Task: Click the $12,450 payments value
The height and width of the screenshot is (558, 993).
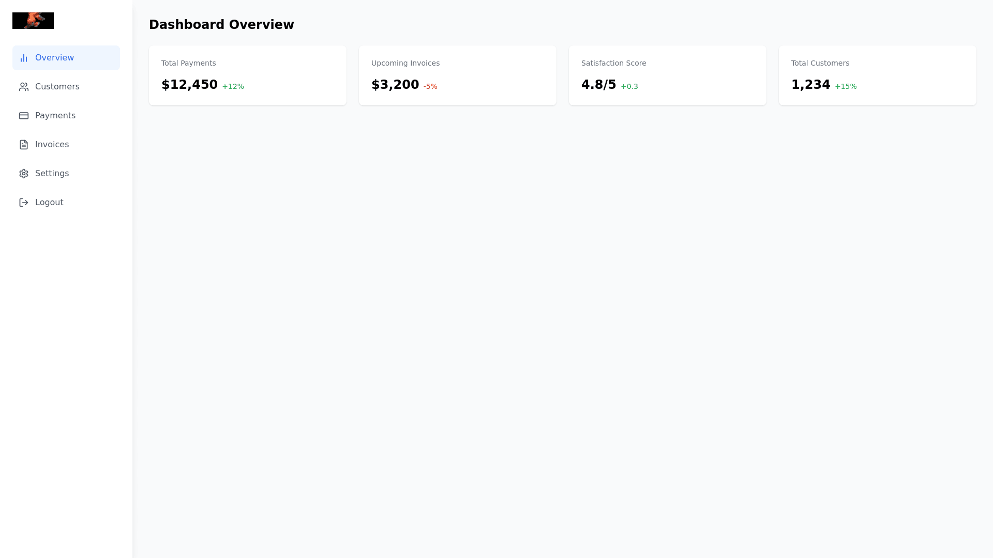Action: point(189,85)
